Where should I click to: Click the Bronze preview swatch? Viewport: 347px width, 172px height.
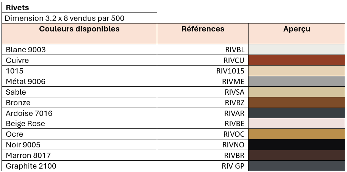pos(297,103)
